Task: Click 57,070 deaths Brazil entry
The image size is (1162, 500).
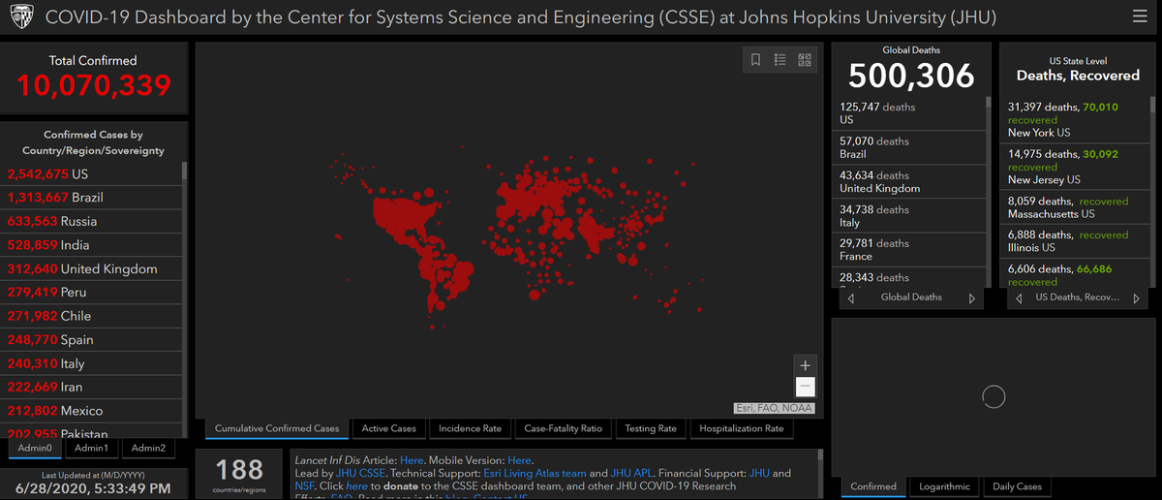Action: tap(909, 147)
